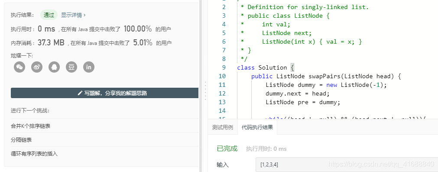Image resolution: width=438 pixels, height=172 pixels.
Task: Switch to 代码执行结果 tab
Action: pos(257,127)
